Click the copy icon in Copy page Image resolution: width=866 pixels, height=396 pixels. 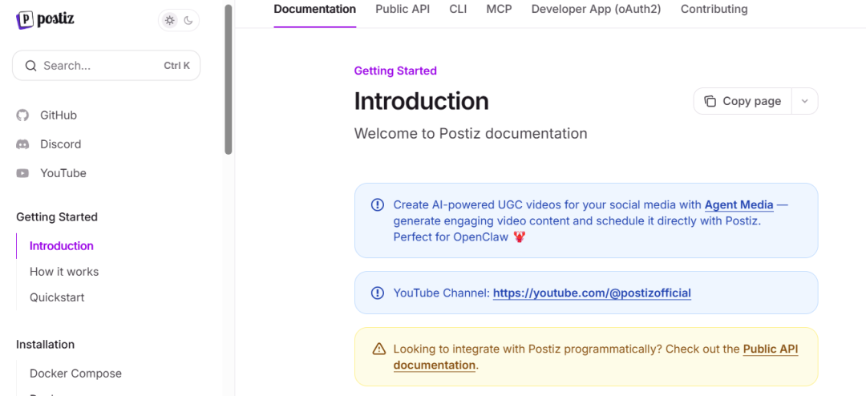click(710, 101)
